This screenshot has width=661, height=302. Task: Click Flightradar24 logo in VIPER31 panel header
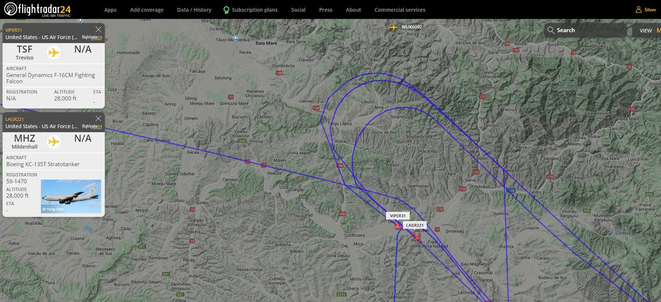[92, 37]
